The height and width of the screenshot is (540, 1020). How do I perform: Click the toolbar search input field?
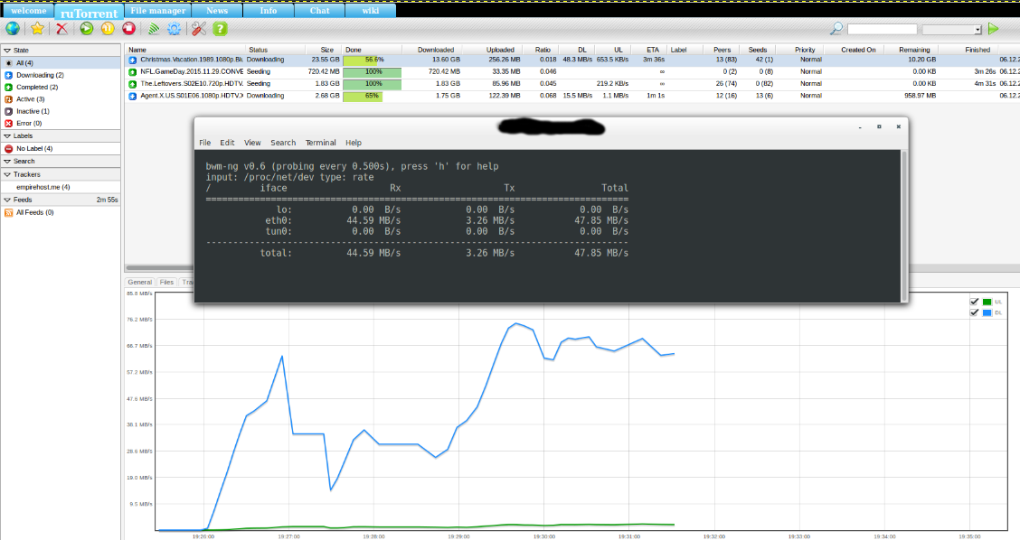click(x=882, y=29)
